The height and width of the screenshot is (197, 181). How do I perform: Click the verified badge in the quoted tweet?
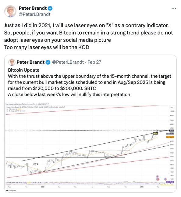(x=48, y=62)
